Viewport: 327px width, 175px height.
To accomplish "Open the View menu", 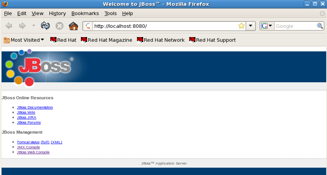I will coord(38,14).
